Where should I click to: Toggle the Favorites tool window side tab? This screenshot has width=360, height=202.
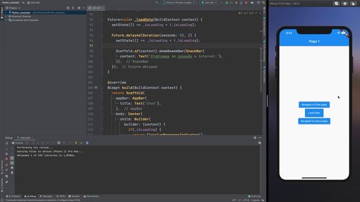(2, 185)
